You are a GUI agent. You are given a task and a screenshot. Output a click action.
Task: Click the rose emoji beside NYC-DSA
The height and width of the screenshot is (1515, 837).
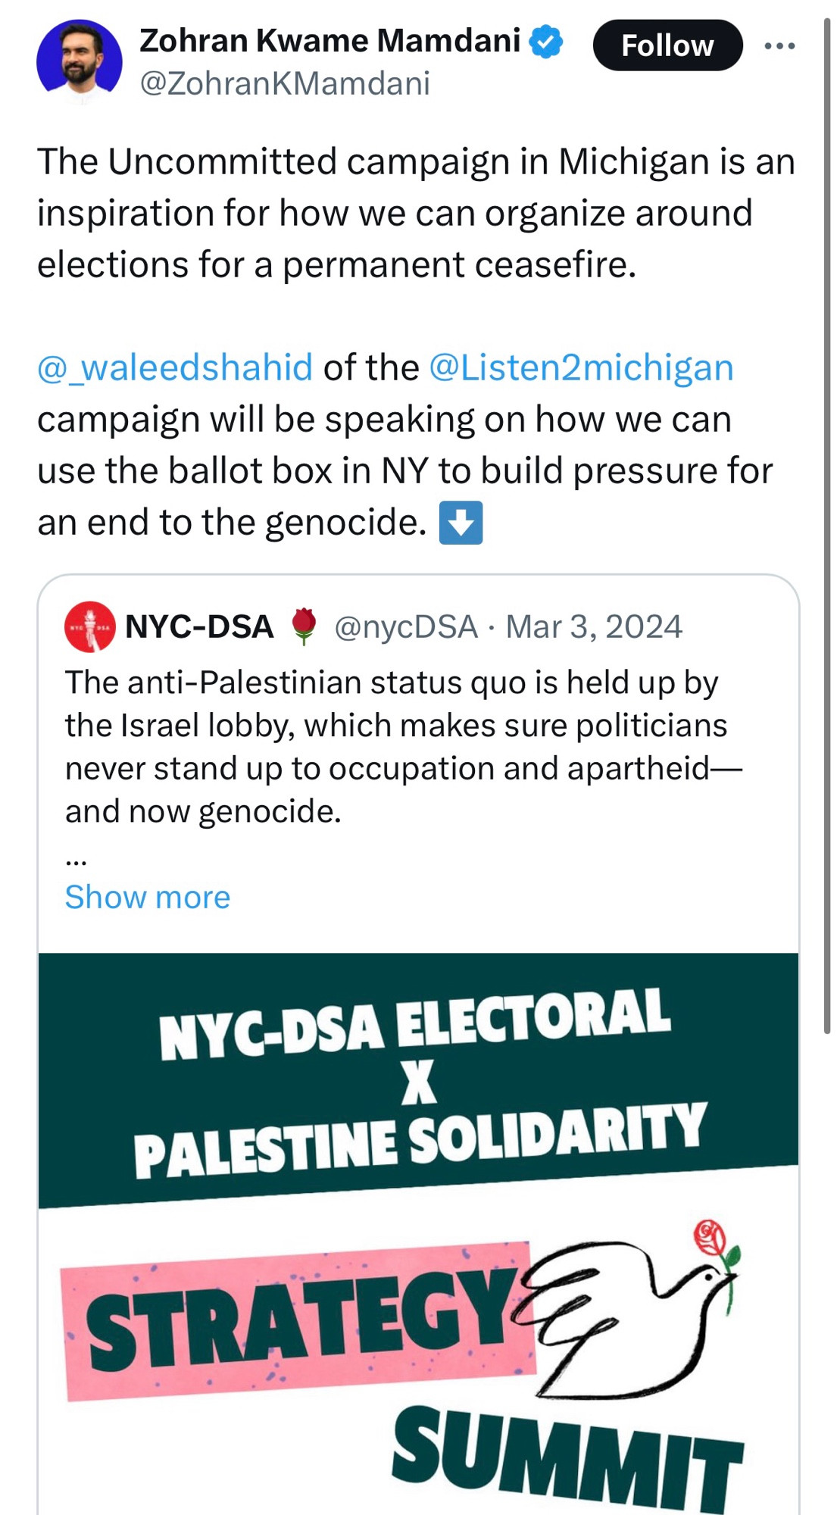[x=304, y=626]
